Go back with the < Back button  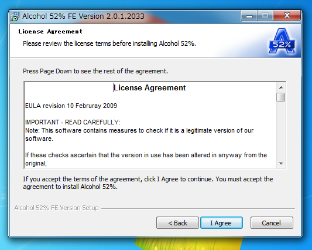(x=177, y=222)
